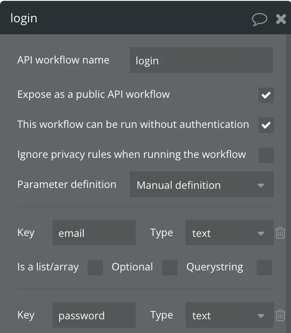Click the 'Is a list/array' label
Viewport: 291px width, 333px height.
(48, 267)
